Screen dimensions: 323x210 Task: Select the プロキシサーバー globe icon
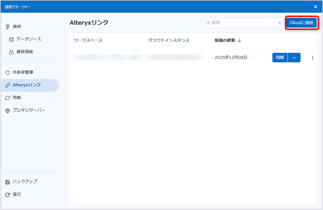click(x=7, y=110)
